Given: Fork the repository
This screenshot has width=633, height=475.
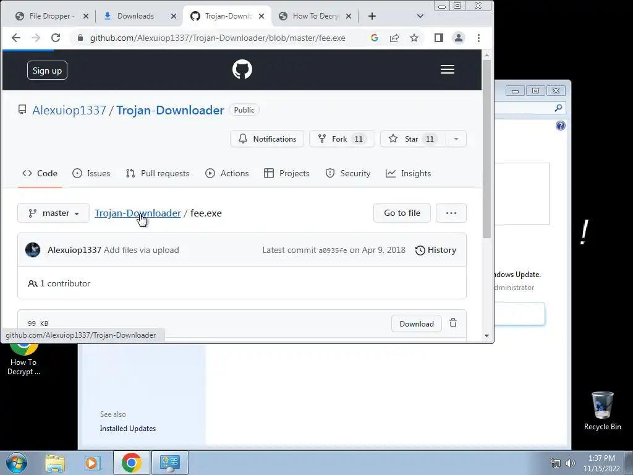Looking at the screenshot, I should point(342,139).
